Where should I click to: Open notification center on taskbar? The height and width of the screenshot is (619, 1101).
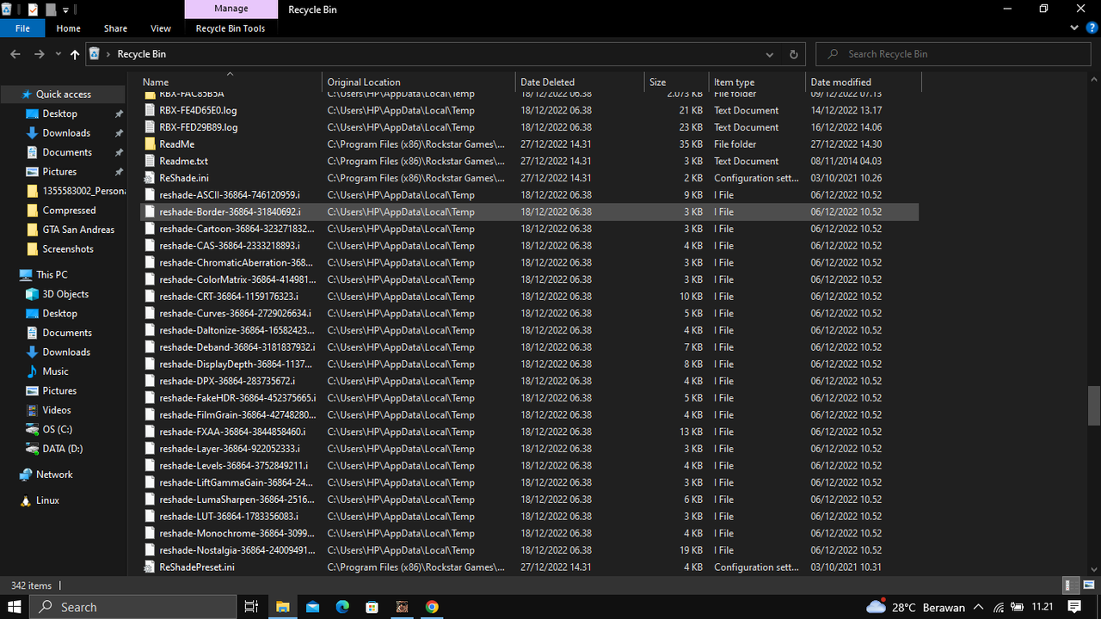[x=1074, y=607]
